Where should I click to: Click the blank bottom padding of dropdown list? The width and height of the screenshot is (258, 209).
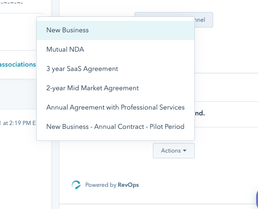[x=116, y=139]
